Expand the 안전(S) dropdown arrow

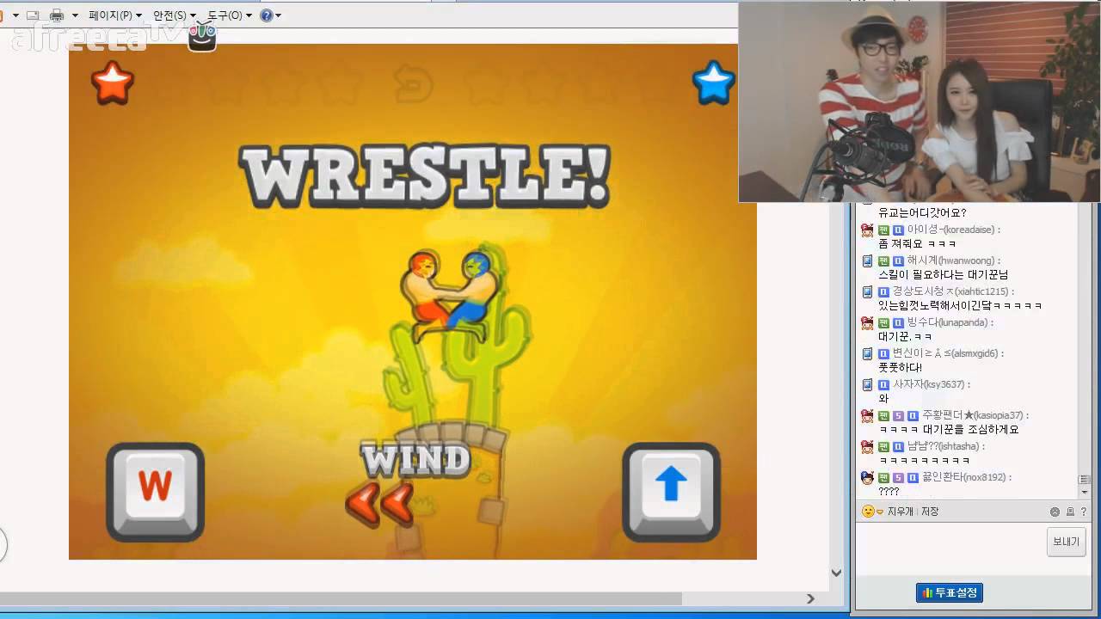[x=193, y=15]
